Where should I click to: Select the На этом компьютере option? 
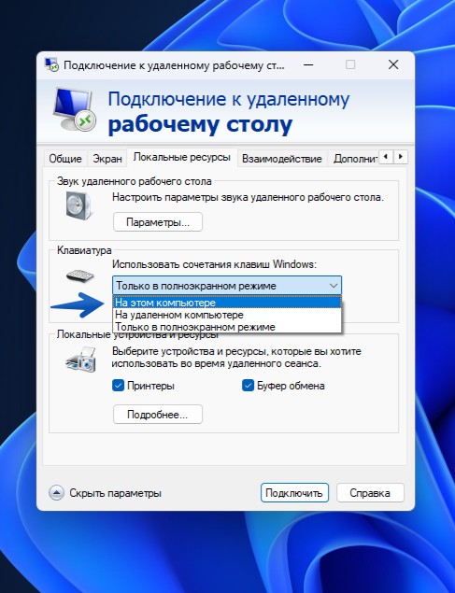click(227, 303)
